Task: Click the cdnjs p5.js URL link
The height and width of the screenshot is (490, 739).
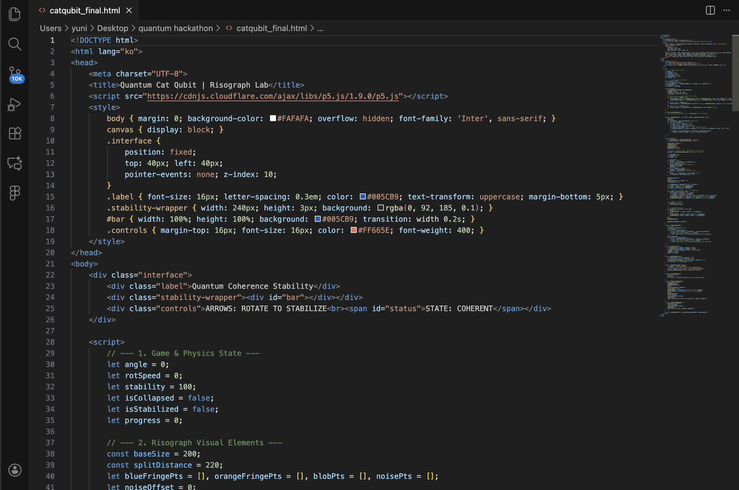Action: pyautogui.click(x=273, y=96)
